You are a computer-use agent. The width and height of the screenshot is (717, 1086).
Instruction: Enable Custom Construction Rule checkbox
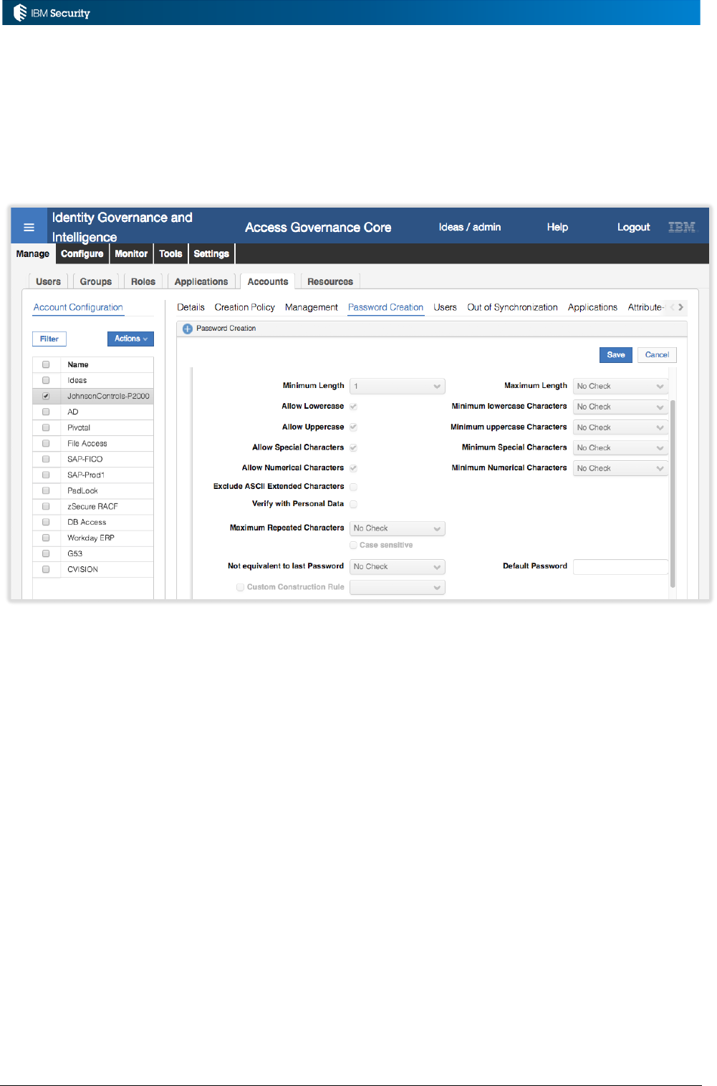pos(240,587)
